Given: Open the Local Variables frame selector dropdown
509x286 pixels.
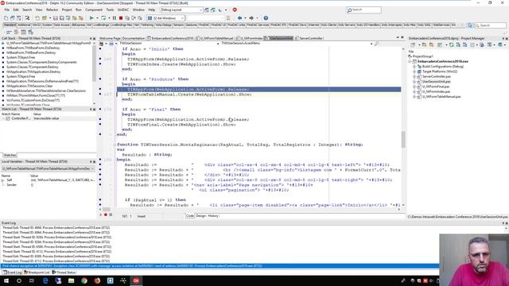Looking at the screenshot, I should [92, 168].
